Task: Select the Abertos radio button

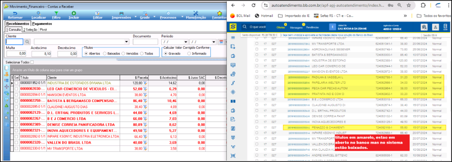Action: click(x=86, y=54)
